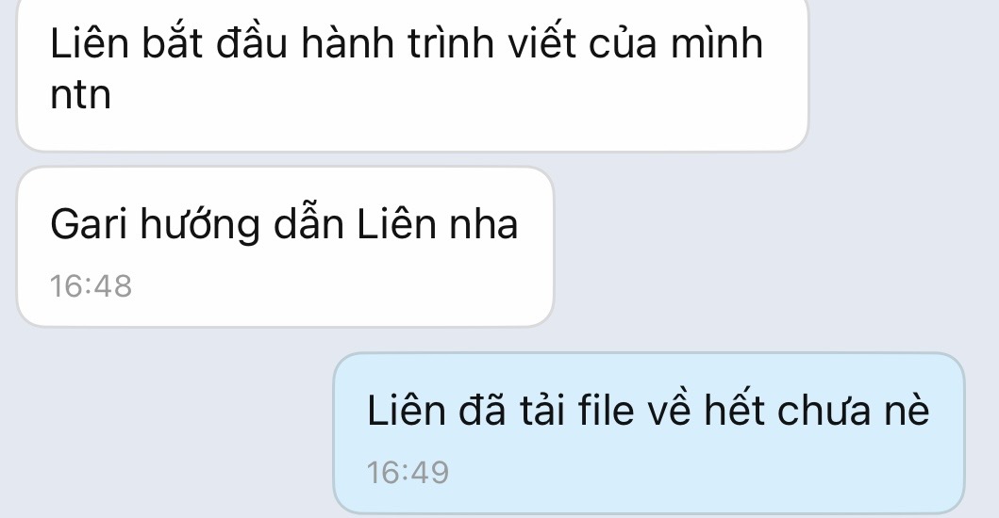The image size is (999, 518).
Task: Click the word 'hành' in the first message
Action: 347,43
